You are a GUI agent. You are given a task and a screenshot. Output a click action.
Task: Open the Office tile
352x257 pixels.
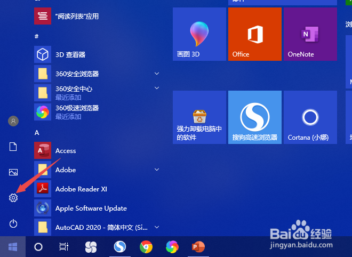click(255, 34)
